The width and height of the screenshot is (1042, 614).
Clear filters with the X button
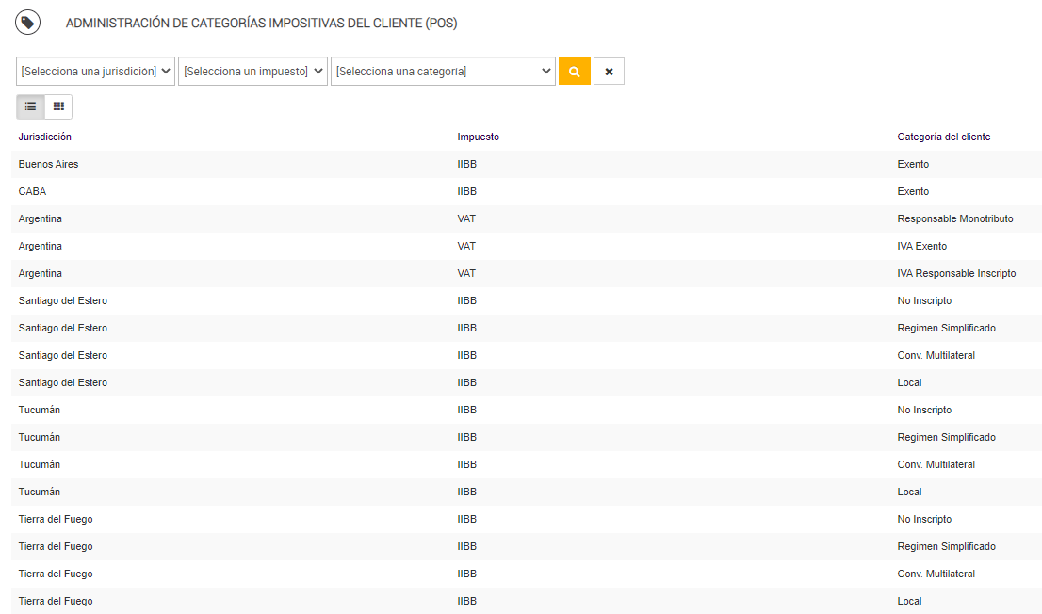(x=609, y=72)
